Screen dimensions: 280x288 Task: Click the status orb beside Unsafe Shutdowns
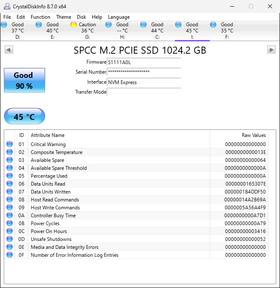10,239
